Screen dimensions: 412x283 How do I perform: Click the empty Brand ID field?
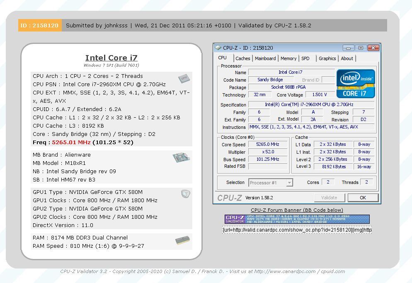click(328, 80)
